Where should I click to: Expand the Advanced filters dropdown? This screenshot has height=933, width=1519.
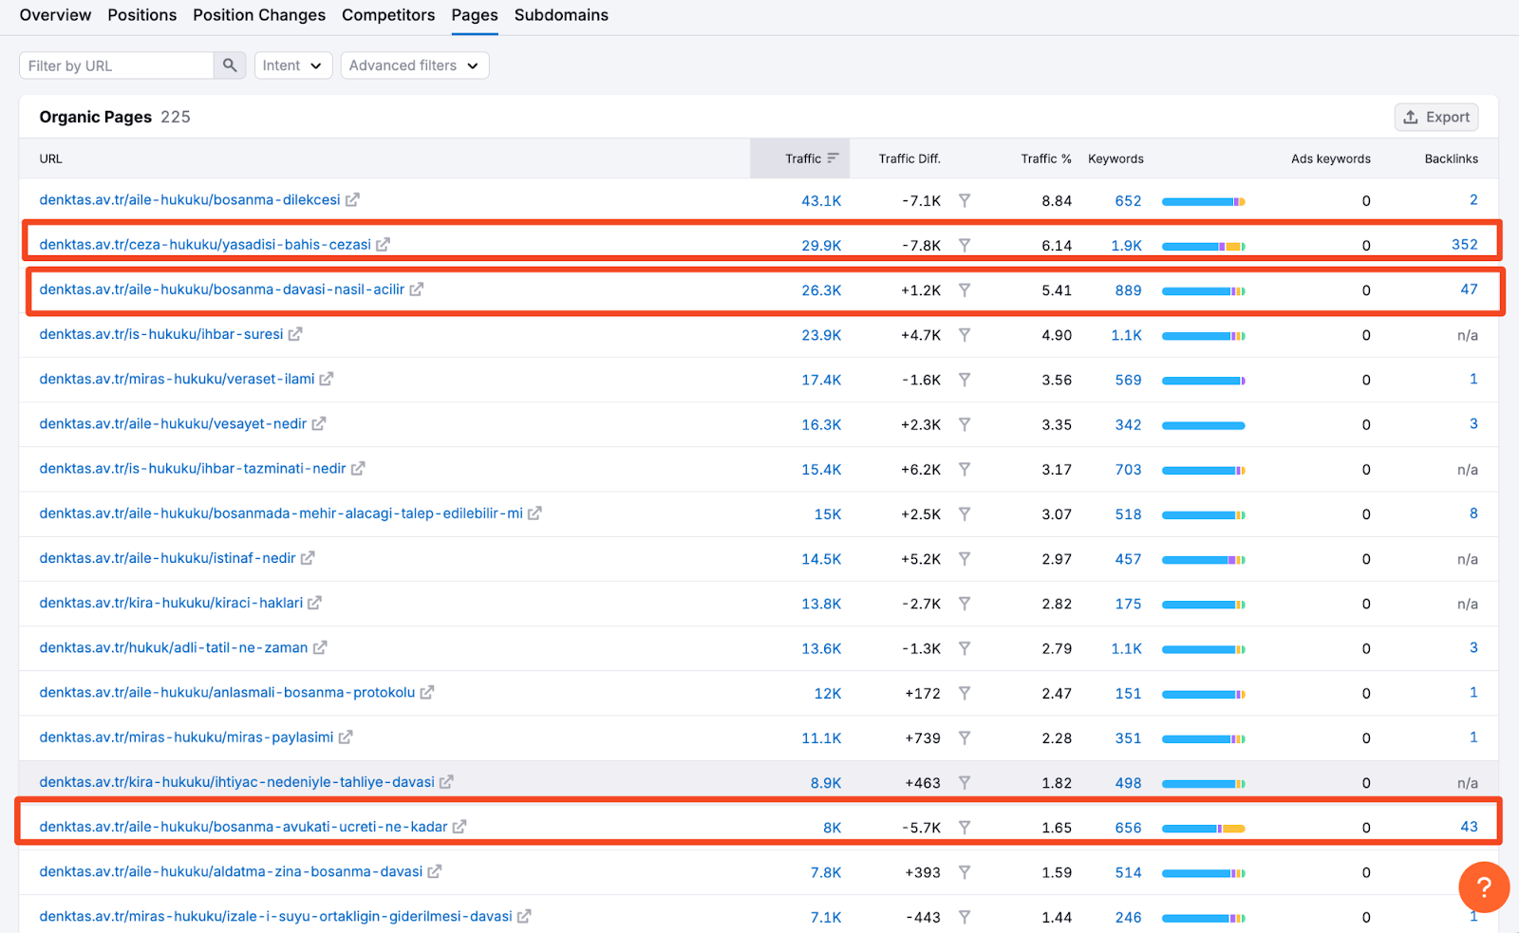pyautogui.click(x=415, y=65)
